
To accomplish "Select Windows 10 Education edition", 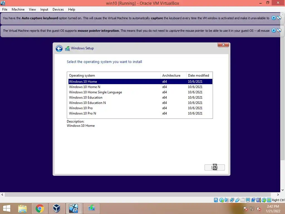I will [x=140, y=97].
